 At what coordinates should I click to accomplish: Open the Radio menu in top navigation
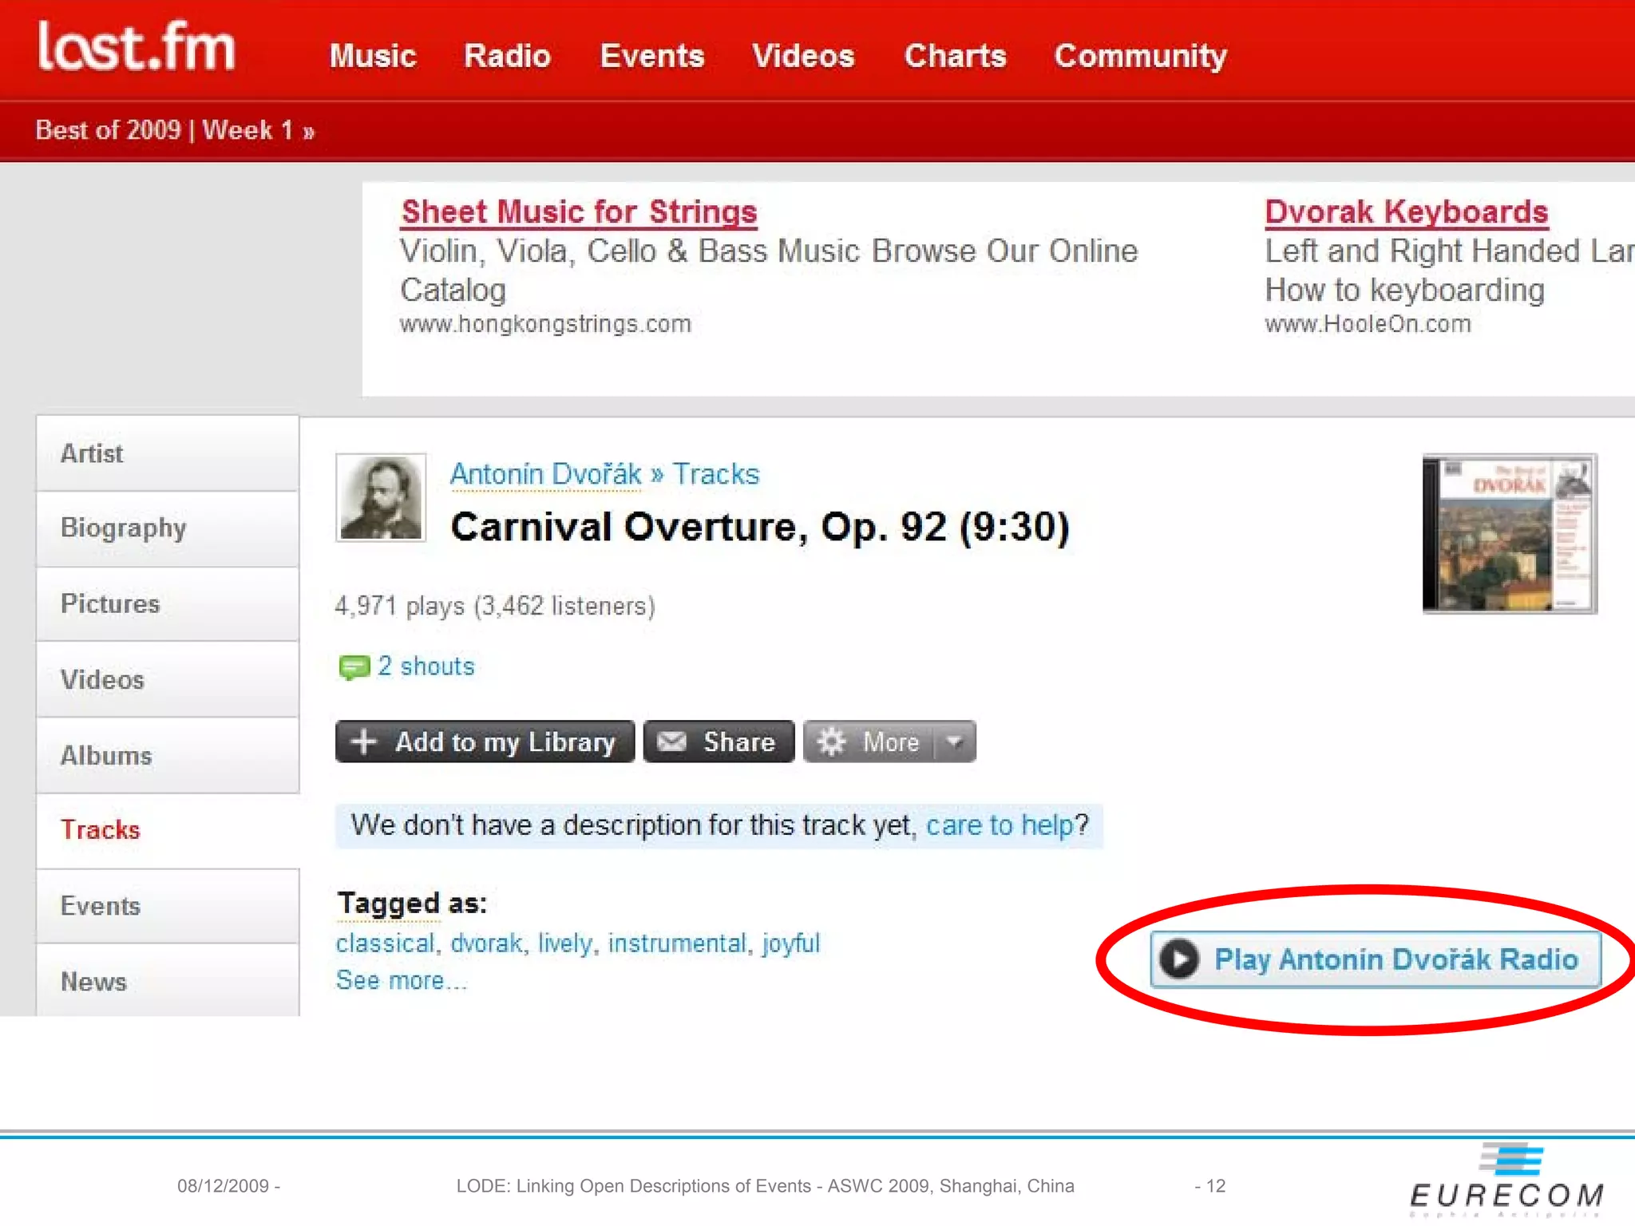[507, 56]
